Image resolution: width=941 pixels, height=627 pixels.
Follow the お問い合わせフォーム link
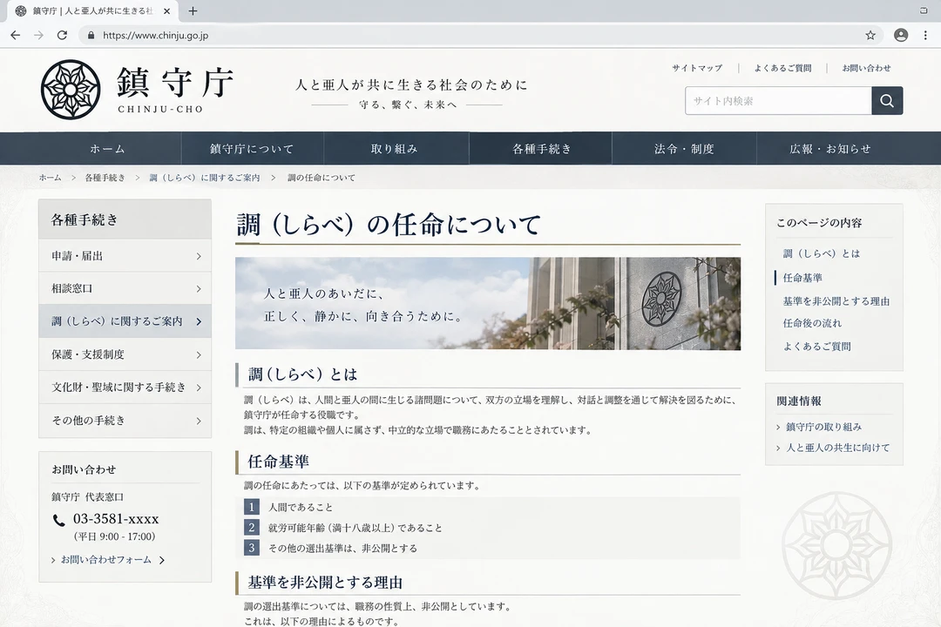108,560
